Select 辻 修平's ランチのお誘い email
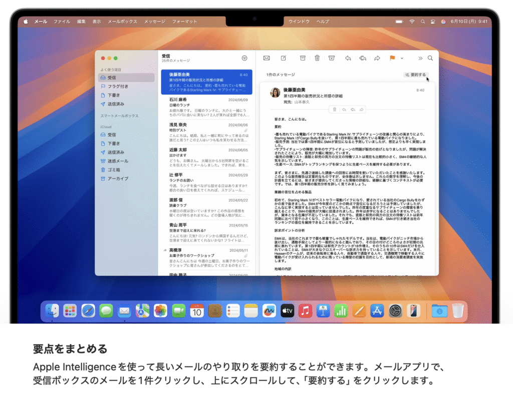 pyautogui.click(x=206, y=182)
